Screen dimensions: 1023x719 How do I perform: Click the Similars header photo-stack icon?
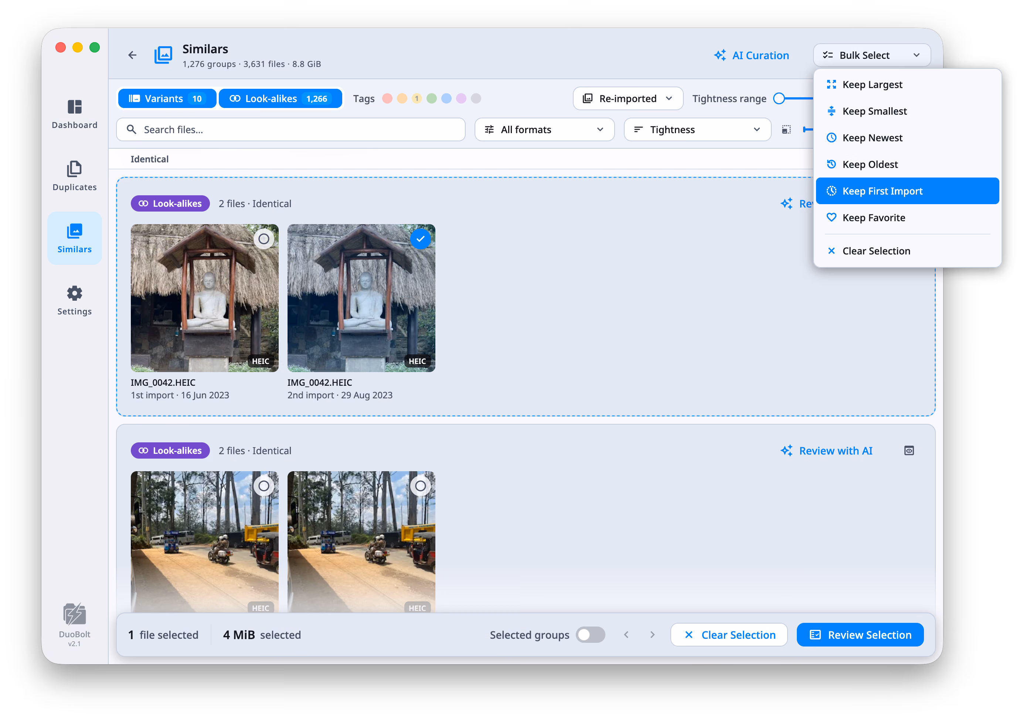(x=163, y=55)
